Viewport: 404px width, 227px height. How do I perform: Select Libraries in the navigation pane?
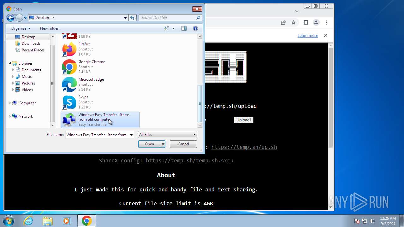25,63
